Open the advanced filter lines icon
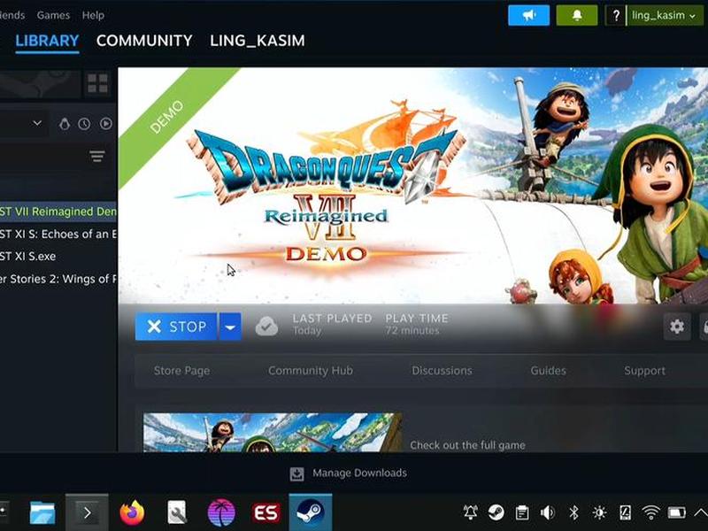This screenshot has width=708, height=531. [x=97, y=157]
